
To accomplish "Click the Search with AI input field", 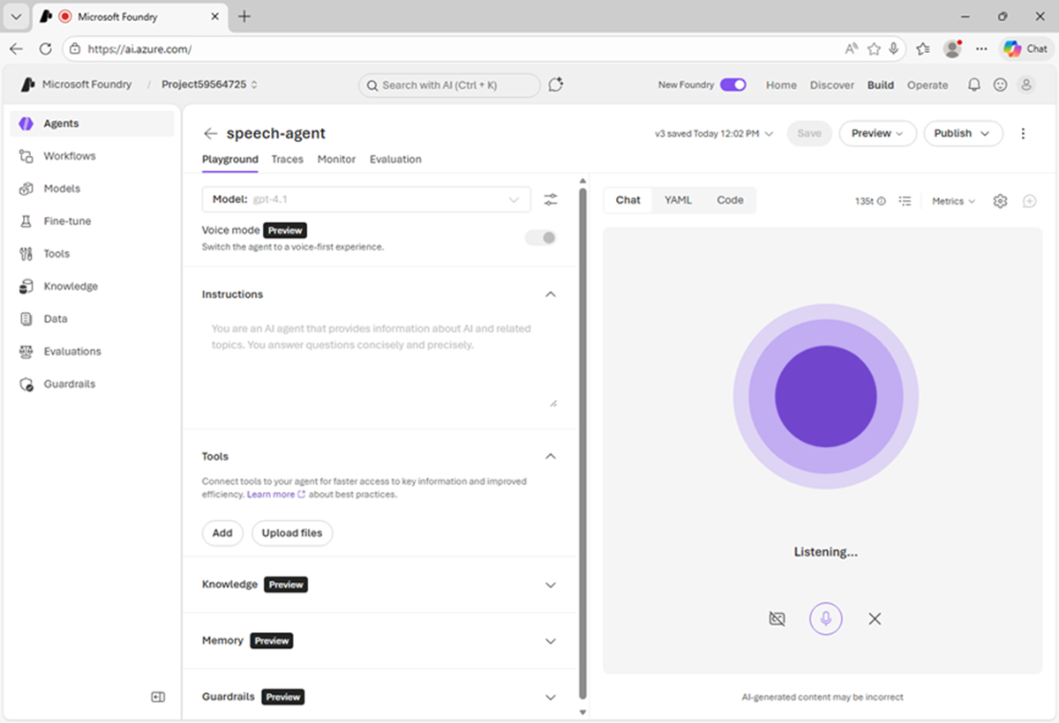I will tap(449, 86).
